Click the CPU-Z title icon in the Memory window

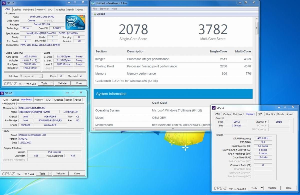(214, 108)
